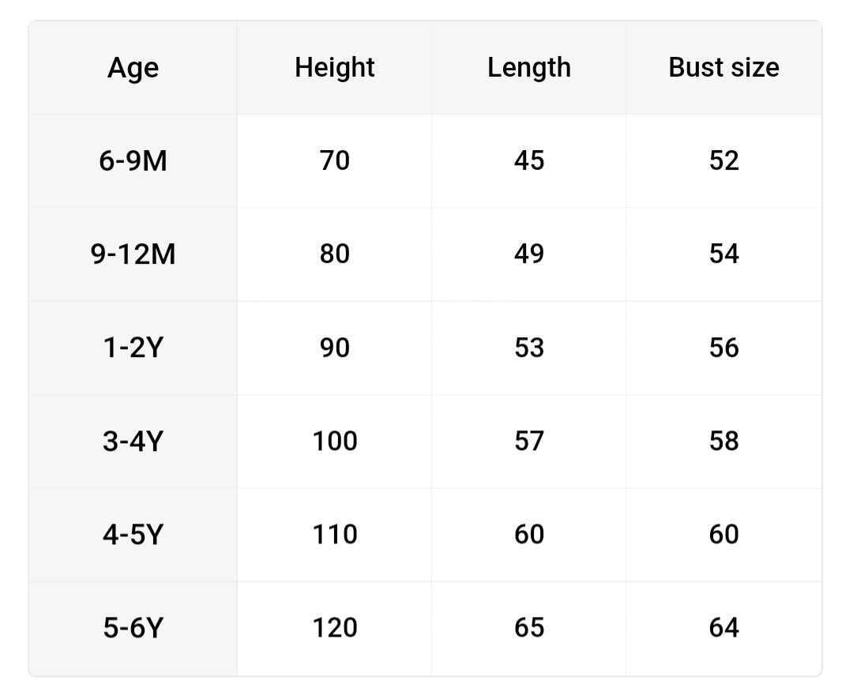Click bust size 56 in 1-2Y row

coord(723,348)
